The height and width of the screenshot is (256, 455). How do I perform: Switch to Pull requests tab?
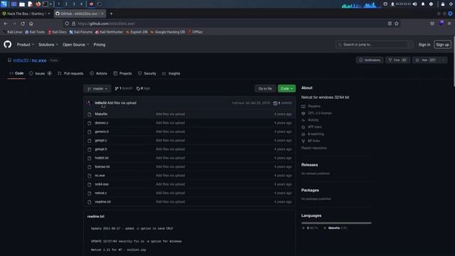pyautogui.click(x=70, y=73)
